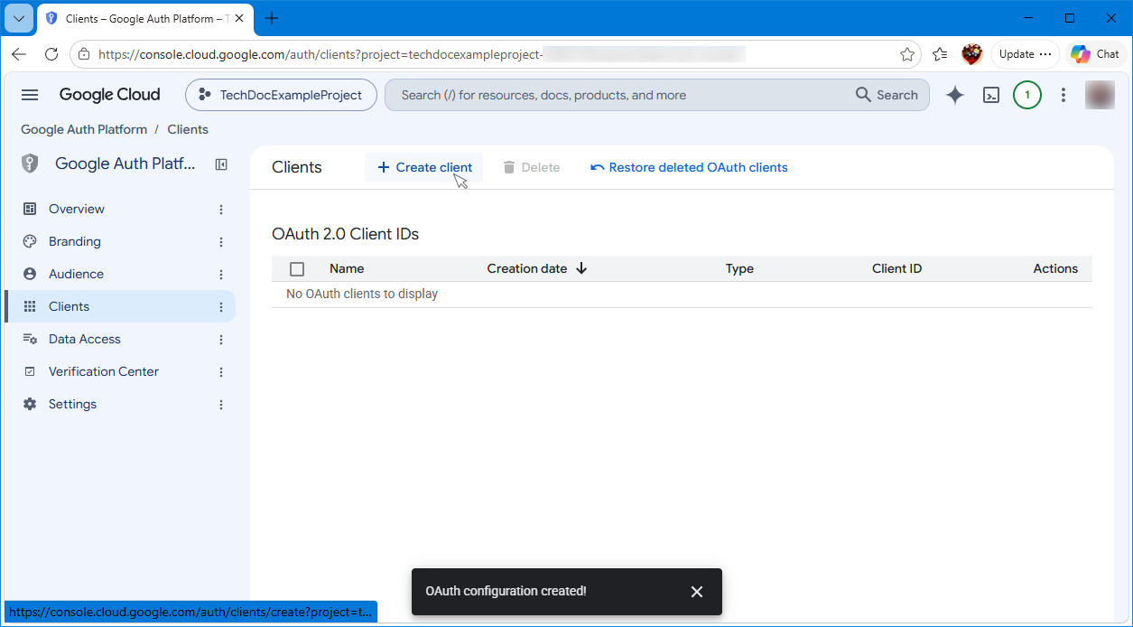Collapse the side navigation panel
The width and height of the screenshot is (1133, 627).
point(221,164)
